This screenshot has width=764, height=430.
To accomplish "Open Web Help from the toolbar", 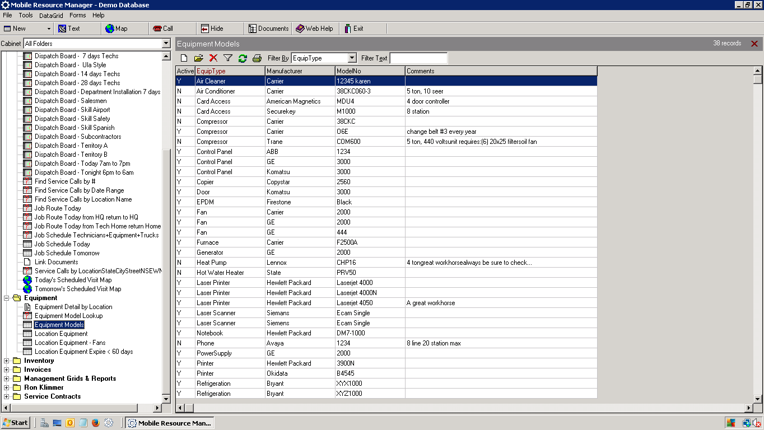I will coord(315,29).
